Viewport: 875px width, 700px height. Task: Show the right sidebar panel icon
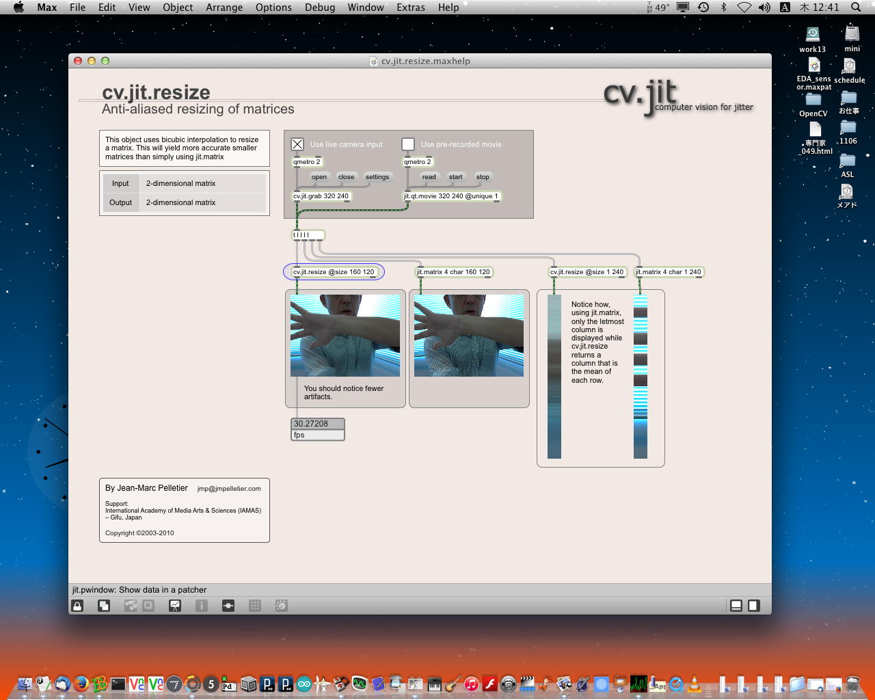(x=753, y=606)
